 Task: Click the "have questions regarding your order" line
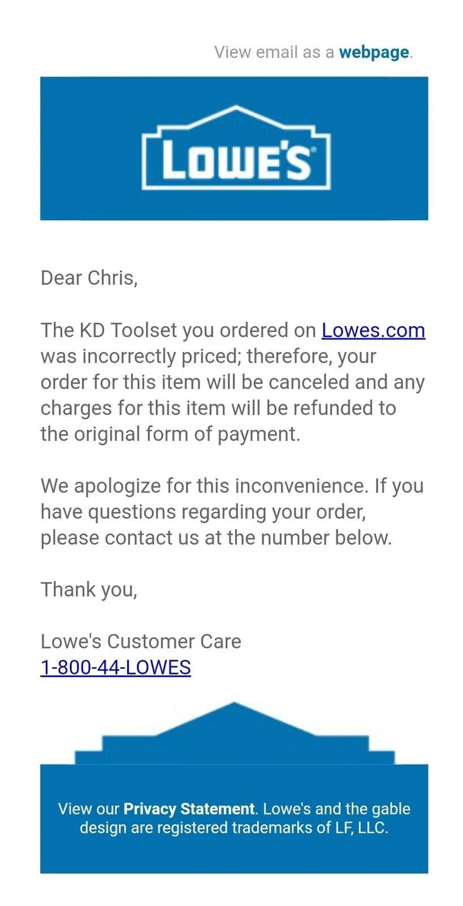[x=203, y=512]
